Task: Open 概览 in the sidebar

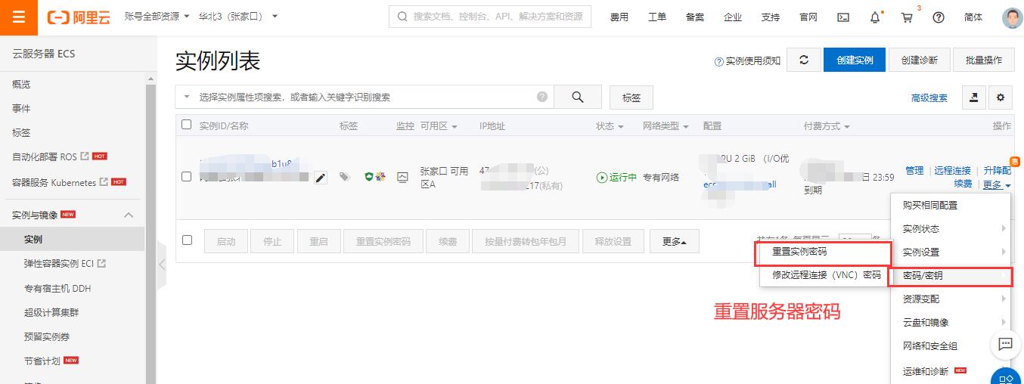Action: [x=21, y=85]
